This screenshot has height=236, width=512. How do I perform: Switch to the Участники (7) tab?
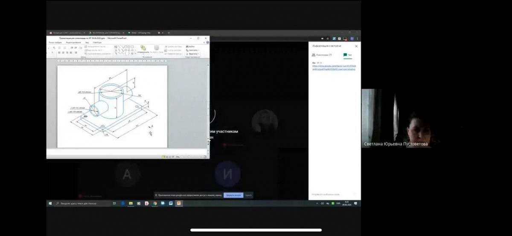click(322, 55)
